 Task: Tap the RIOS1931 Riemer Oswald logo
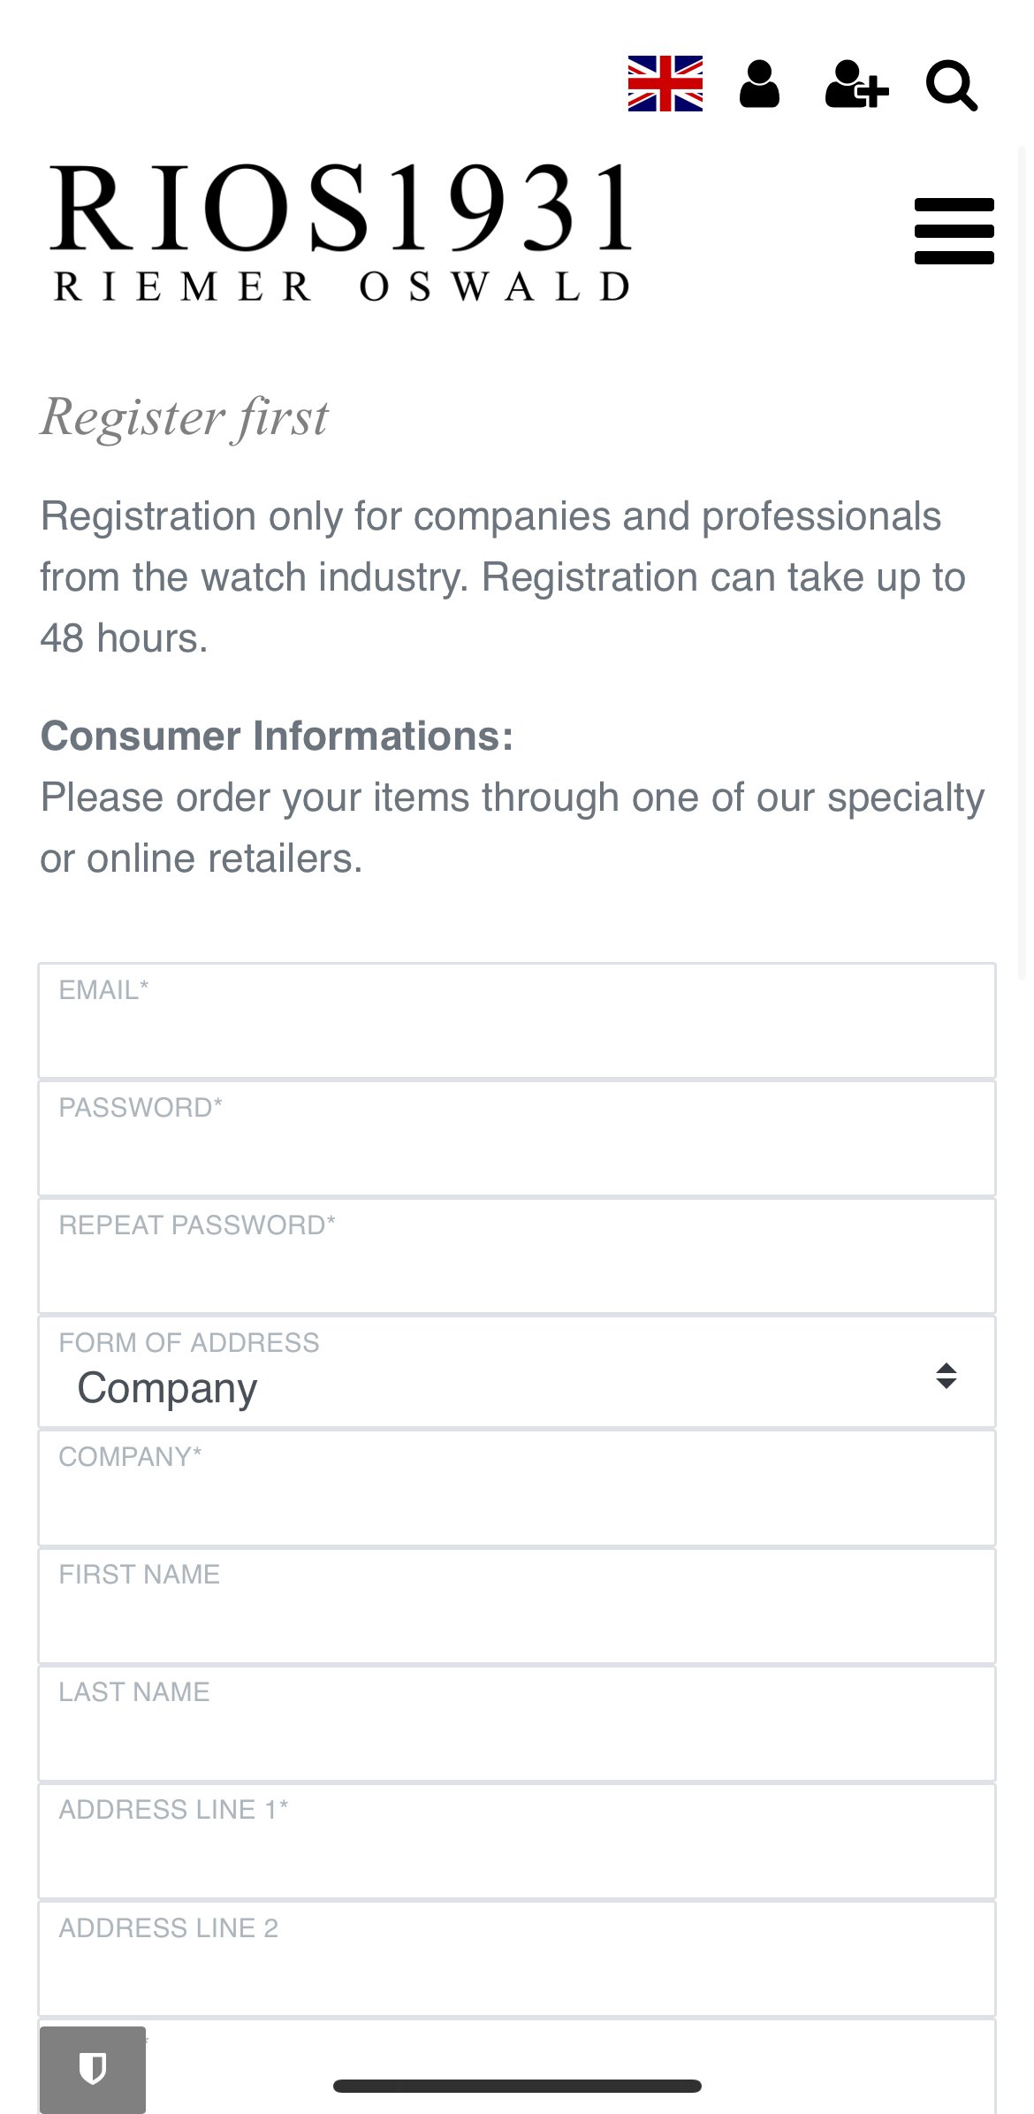[x=341, y=233]
